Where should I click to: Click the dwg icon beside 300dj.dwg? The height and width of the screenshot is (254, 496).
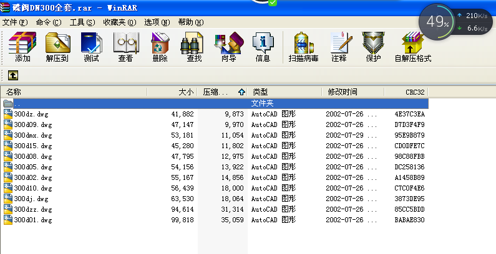[x=8, y=199]
